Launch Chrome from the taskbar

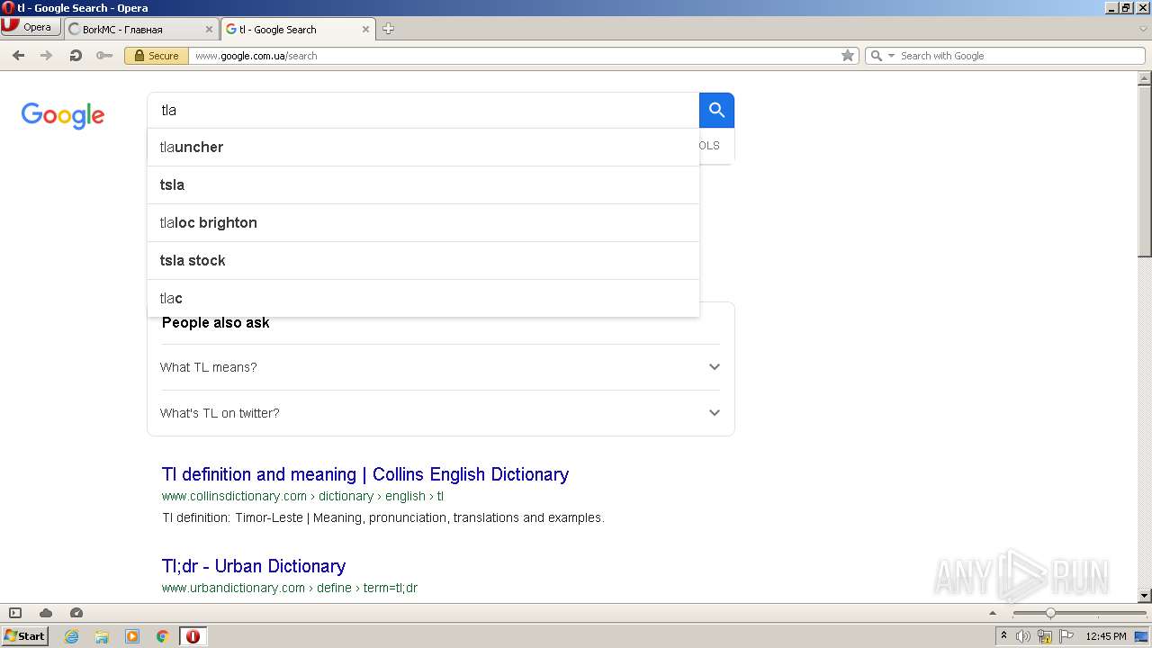[163, 636]
